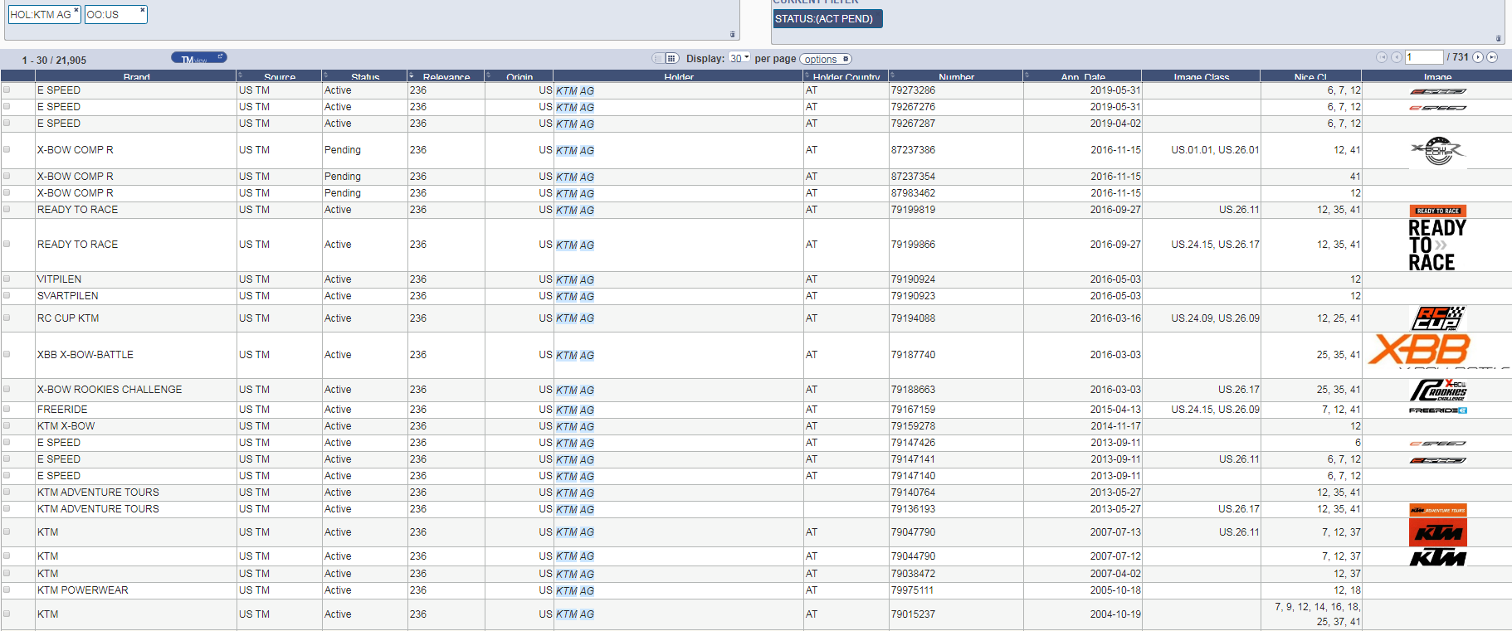Click the READY TO RACE large logo thumbnail
This screenshot has height=631, width=1512.
coord(1437,245)
